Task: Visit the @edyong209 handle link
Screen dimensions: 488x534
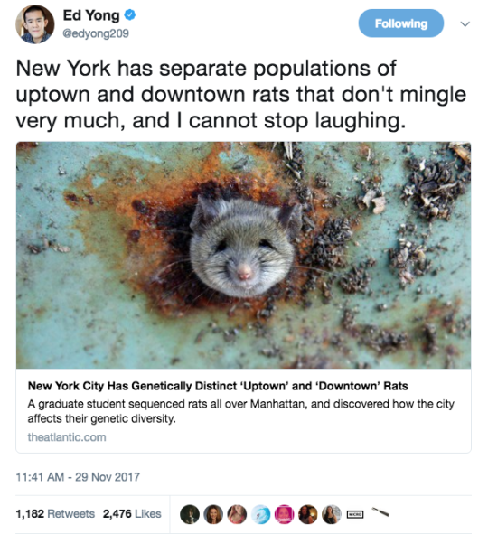Action: [x=96, y=33]
